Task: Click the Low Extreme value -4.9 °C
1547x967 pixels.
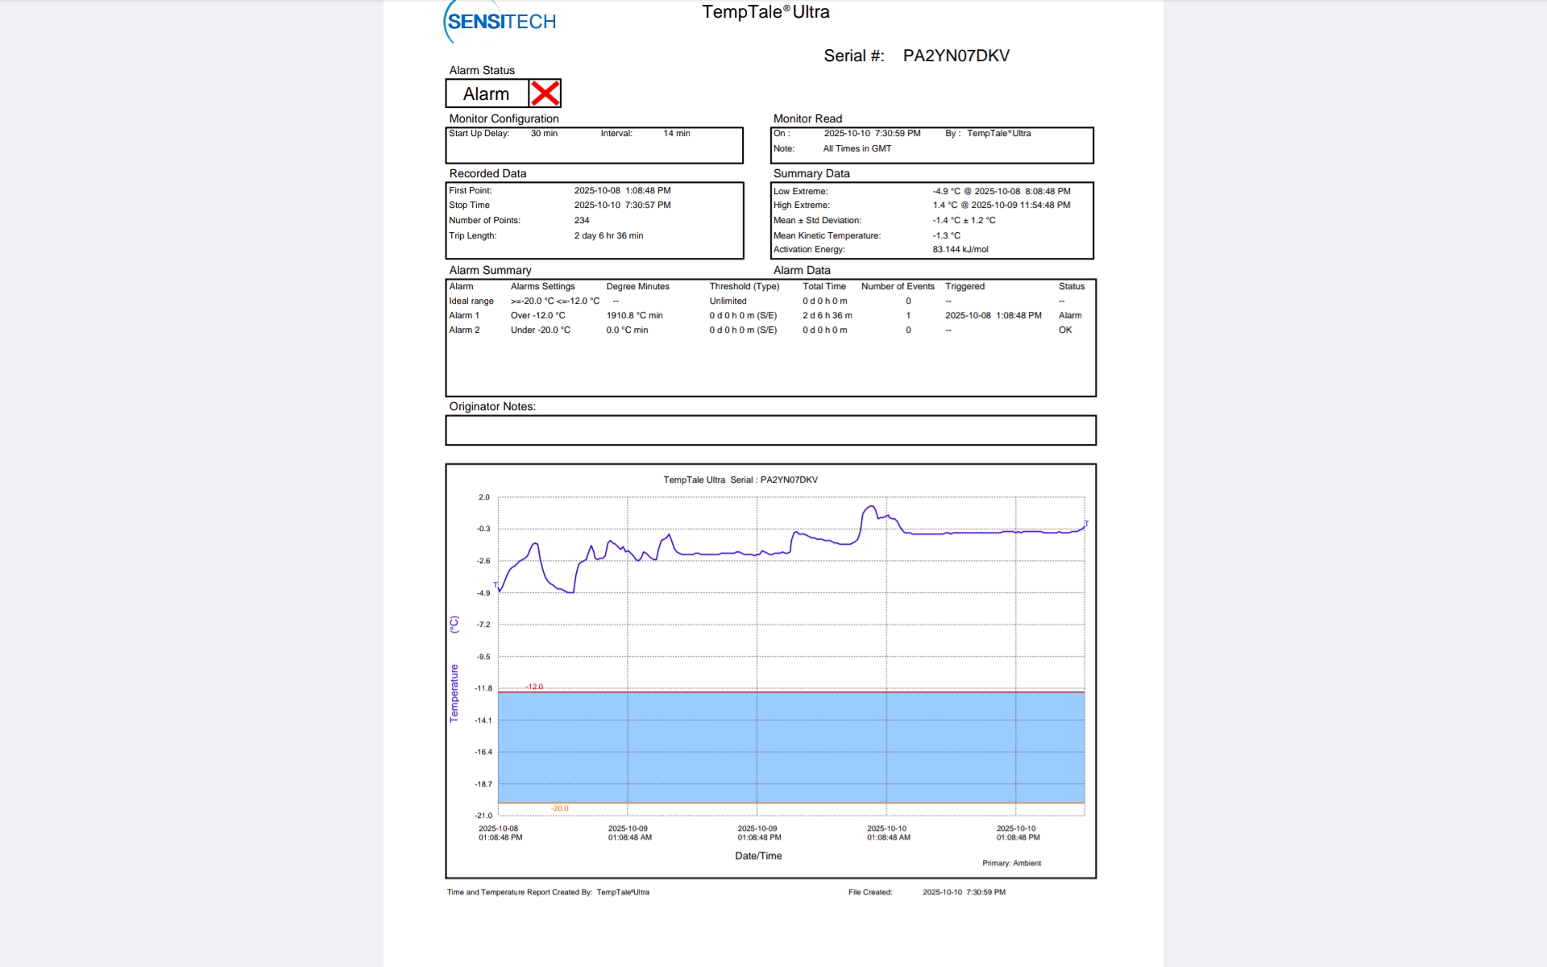Action: (x=946, y=192)
